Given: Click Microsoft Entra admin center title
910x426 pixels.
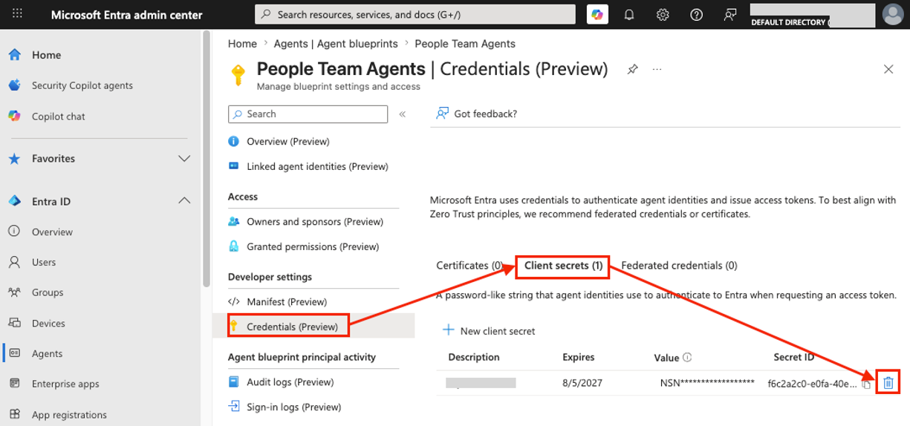Looking at the screenshot, I should click(126, 15).
